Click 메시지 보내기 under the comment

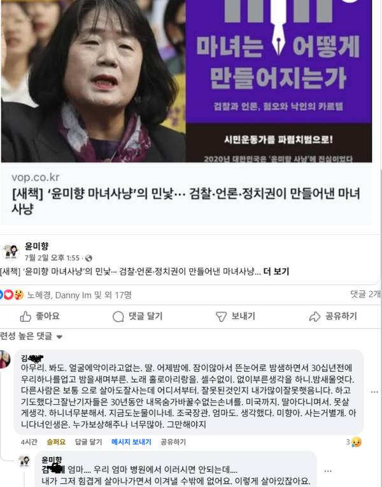click(131, 442)
